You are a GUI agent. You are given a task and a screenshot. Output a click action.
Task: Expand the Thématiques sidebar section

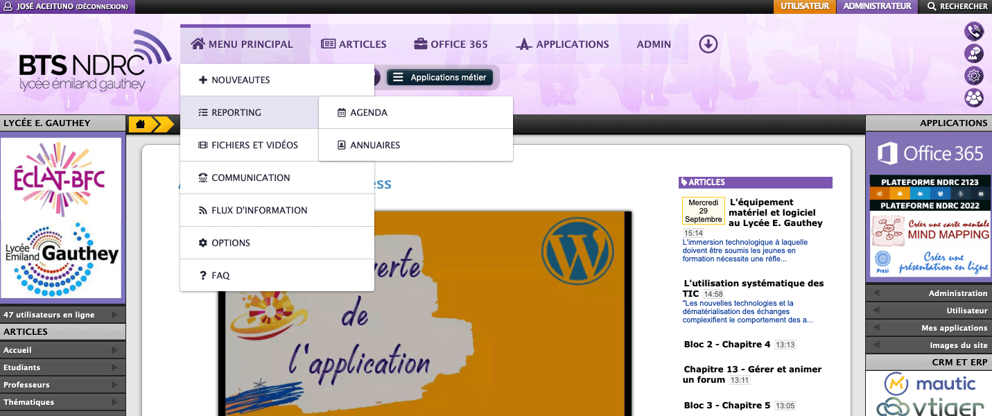coord(62,402)
